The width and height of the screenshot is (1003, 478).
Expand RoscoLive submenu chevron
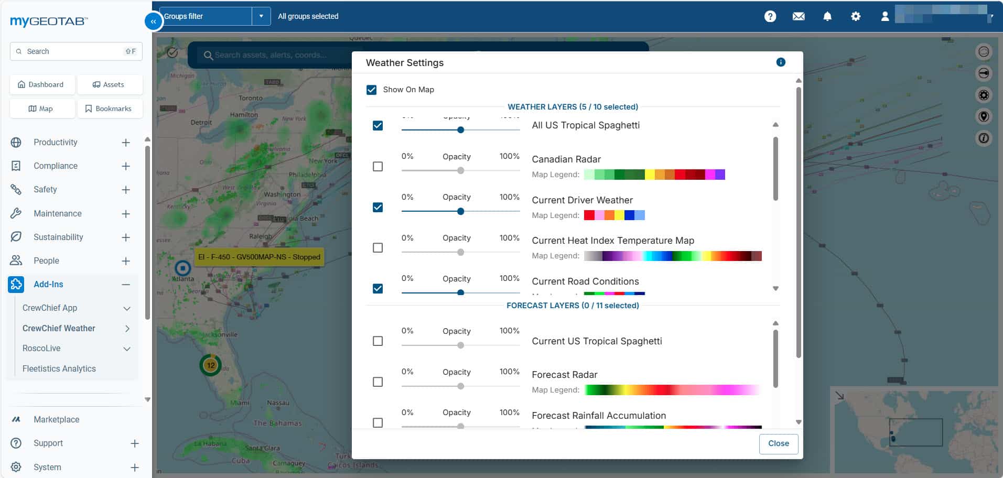[x=126, y=349]
